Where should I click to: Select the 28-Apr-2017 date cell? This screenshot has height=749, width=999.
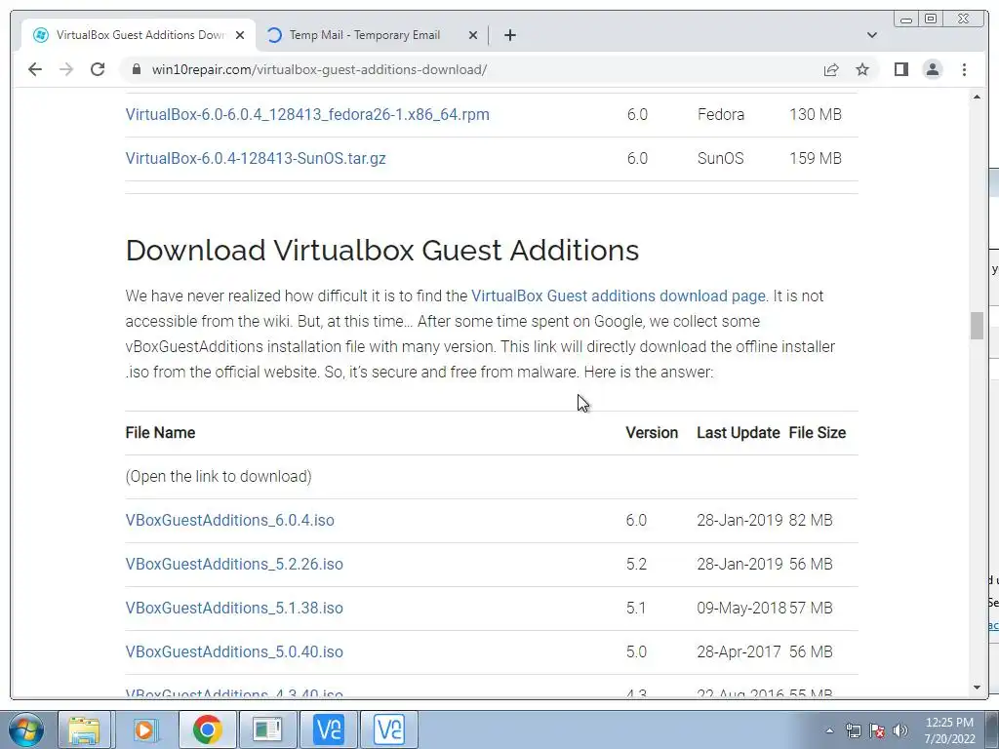coord(739,652)
